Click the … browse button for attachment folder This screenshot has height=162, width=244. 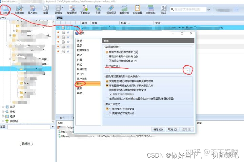click(187, 70)
